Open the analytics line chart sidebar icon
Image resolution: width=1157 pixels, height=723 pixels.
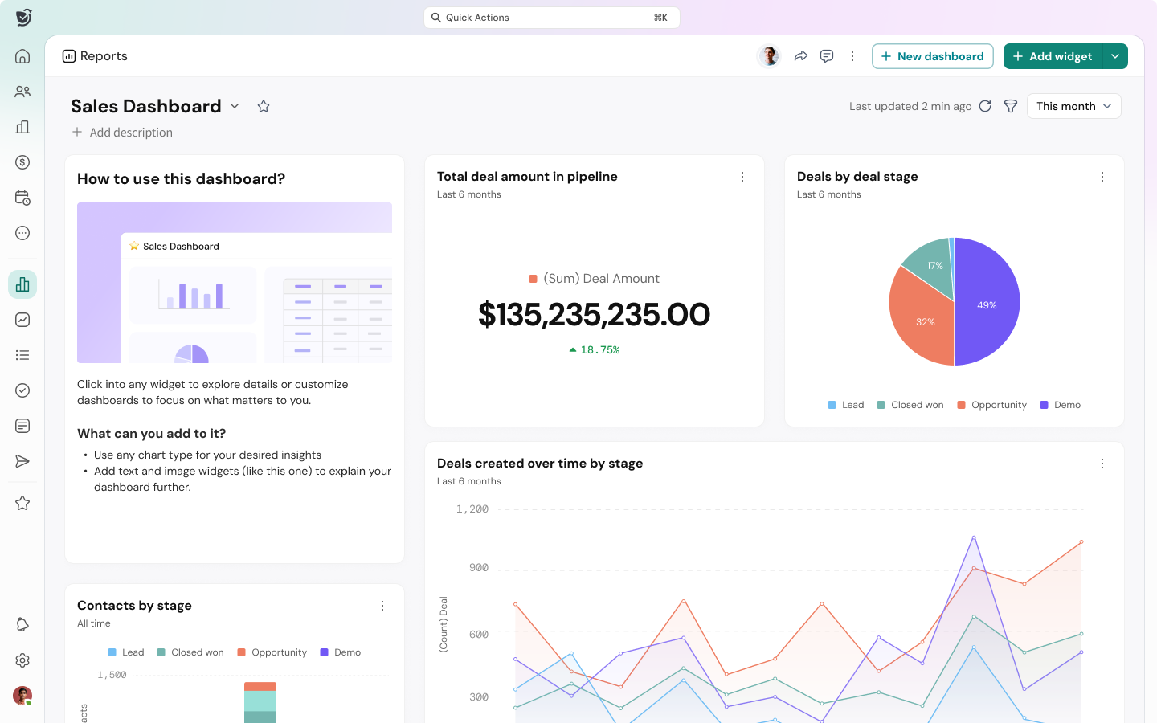tap(22, 320)
